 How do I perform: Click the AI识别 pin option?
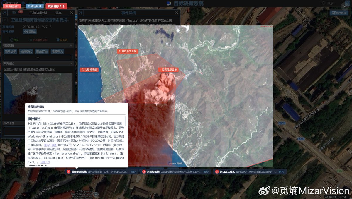[62, 40]
